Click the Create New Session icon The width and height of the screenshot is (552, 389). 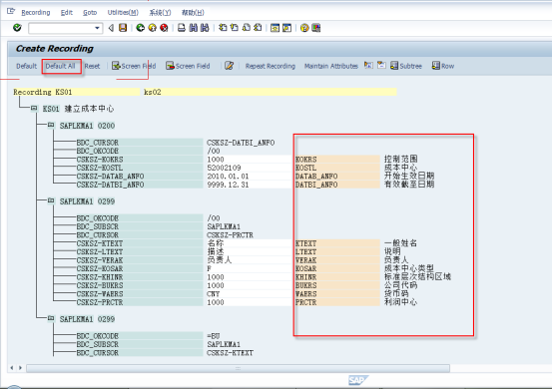[x=275, y=28]
